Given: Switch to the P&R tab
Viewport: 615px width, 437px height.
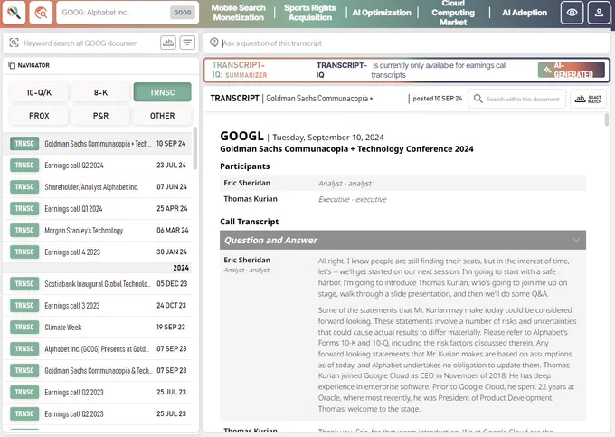Looking at the screenshot, I should point(100,116).
